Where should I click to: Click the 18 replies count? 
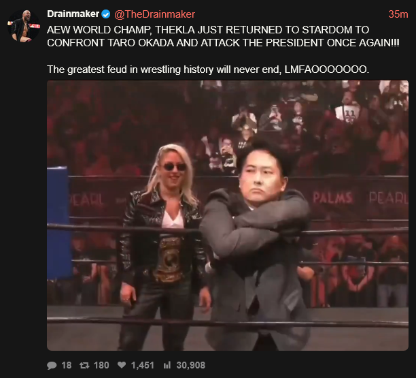[67, 365]
